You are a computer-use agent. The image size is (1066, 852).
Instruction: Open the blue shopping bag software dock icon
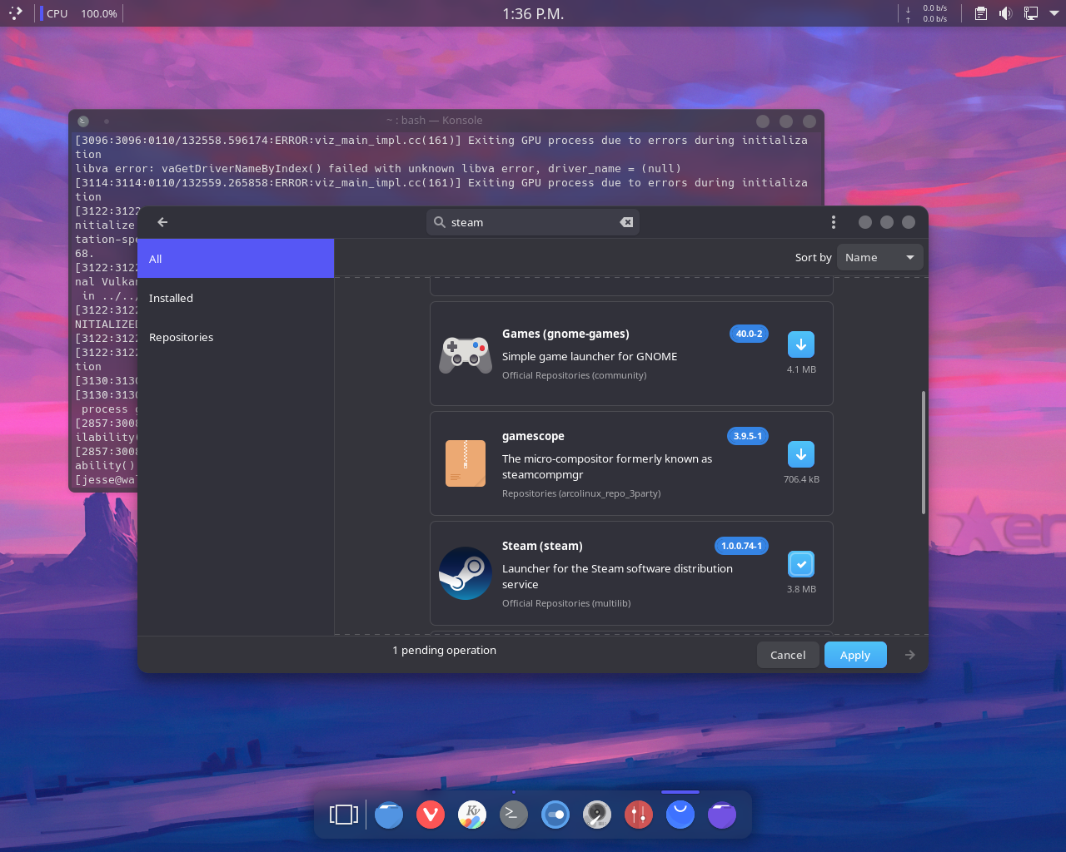680,815
